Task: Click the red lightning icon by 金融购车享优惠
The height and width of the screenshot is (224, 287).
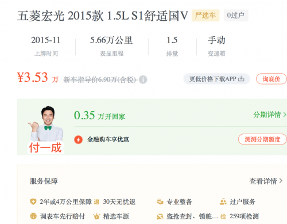Action: click(78, 139)
